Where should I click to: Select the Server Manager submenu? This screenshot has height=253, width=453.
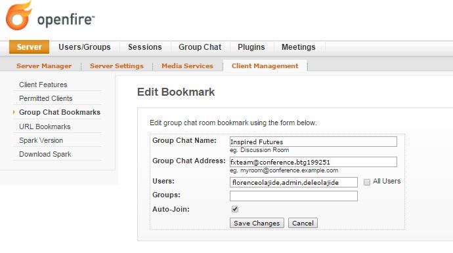[x=44, y=66]
